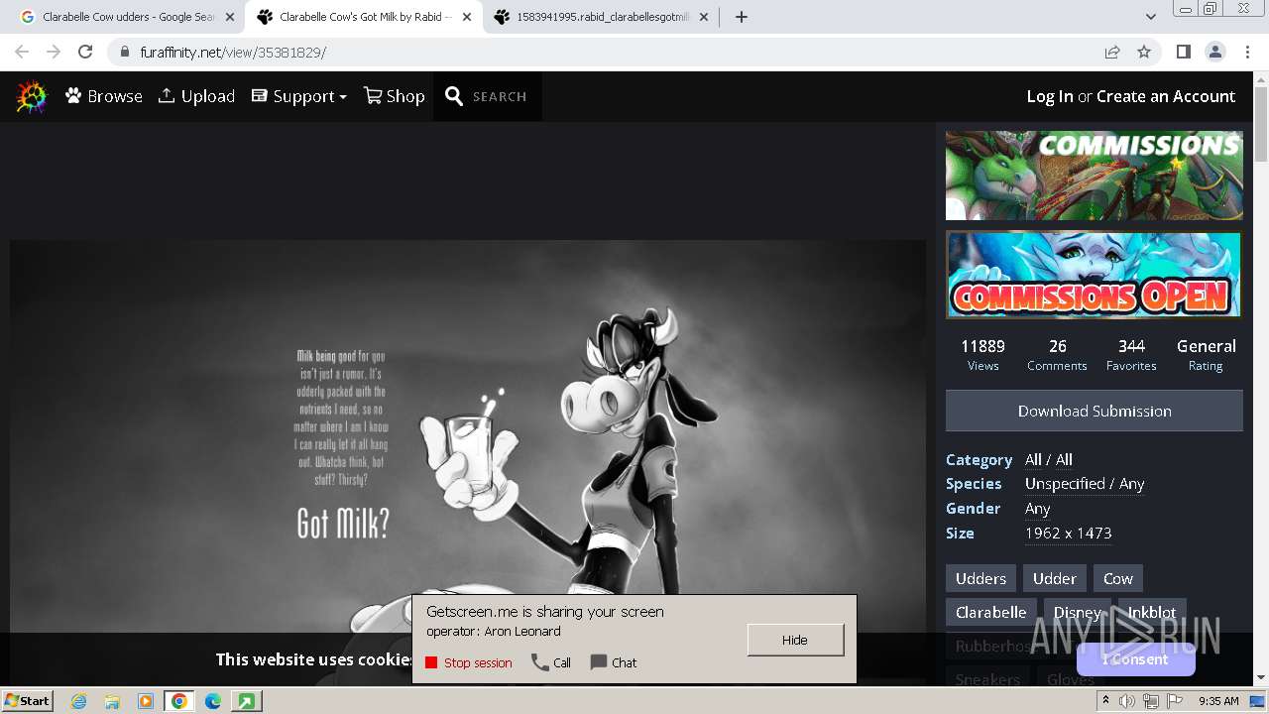This screenshot has height=714, width=1269.
Task: Click the 26 Comments counter
Action: click(1057, 355)
